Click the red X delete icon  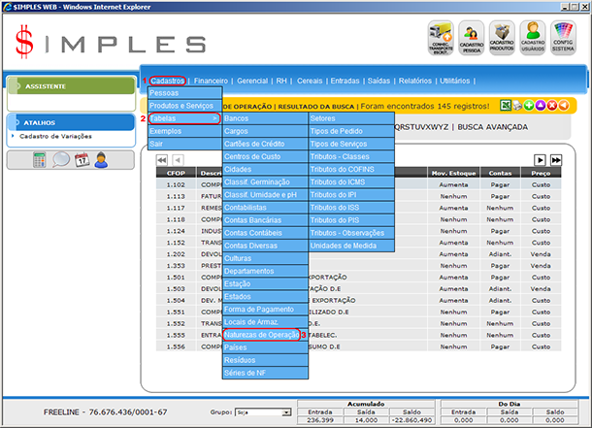click(553, 105)
